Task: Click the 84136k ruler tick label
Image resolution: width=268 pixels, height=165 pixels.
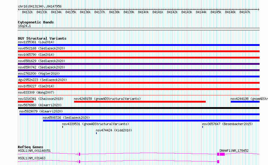Action: (x=85, y=12)
